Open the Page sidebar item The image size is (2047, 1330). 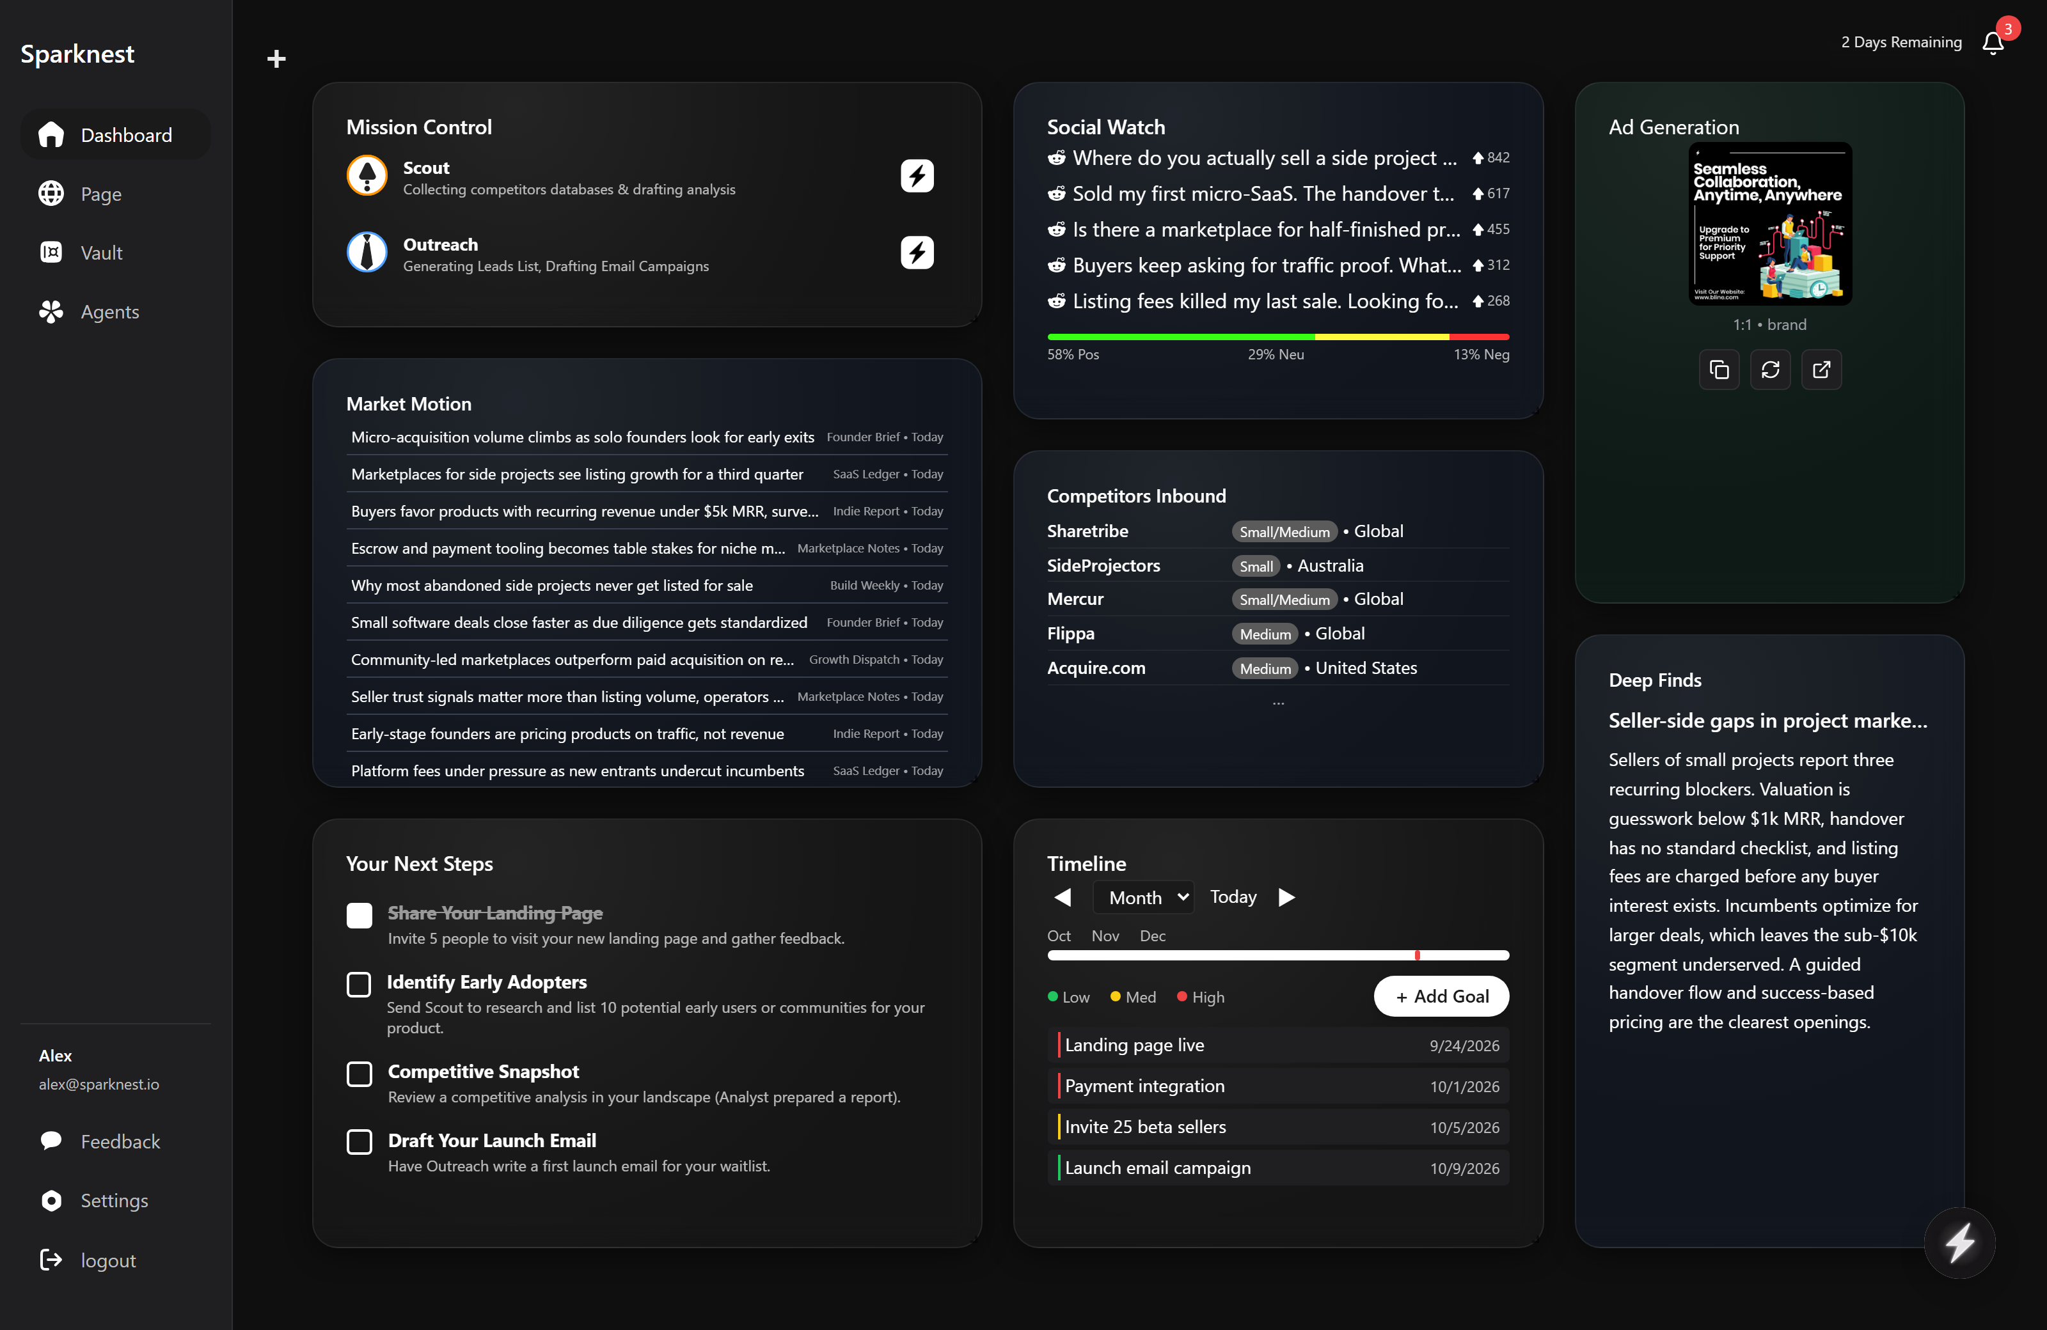click(115, 194)
